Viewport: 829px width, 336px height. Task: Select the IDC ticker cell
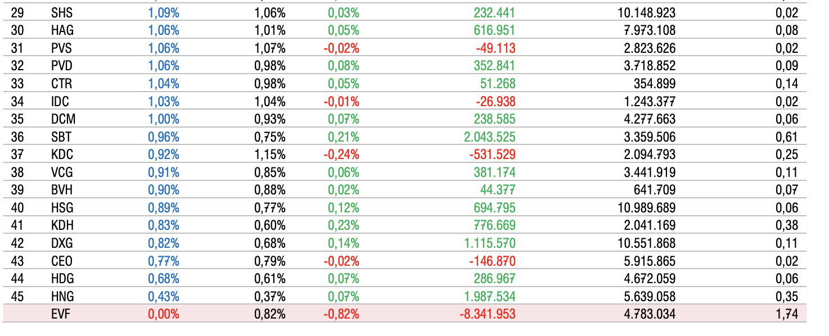60,102
